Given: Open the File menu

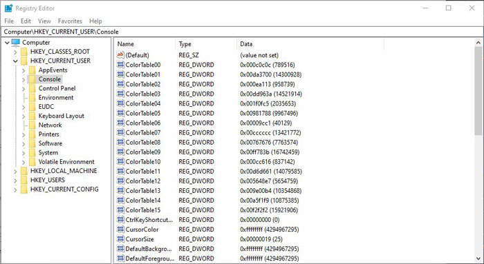Looking at the screenshot, I should pos(9,21).
